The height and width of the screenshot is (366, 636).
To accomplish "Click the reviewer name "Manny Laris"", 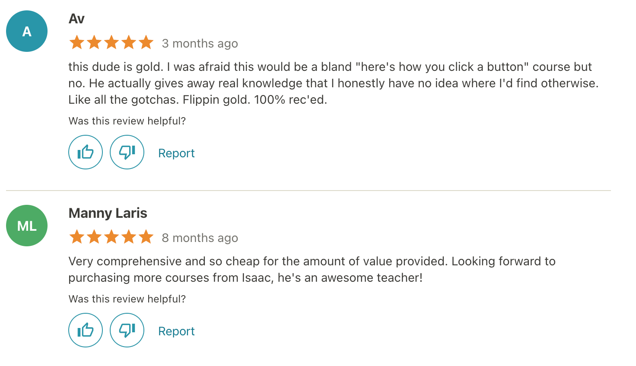I will tap(108, 213).
